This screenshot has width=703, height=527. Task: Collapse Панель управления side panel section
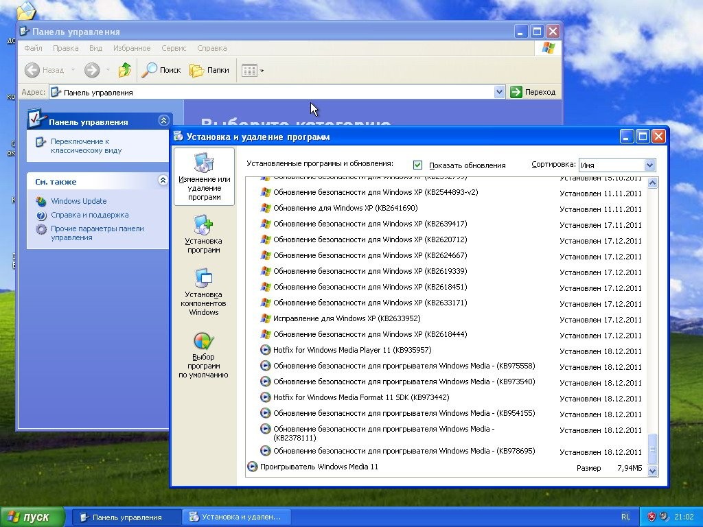pos(163,120)
